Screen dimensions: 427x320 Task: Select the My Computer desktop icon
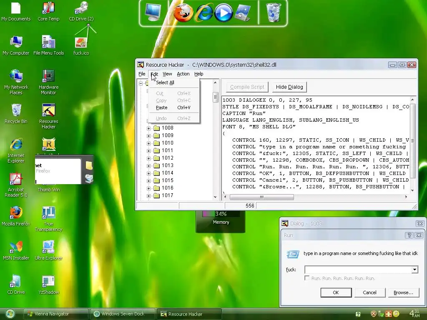(16, 45)
